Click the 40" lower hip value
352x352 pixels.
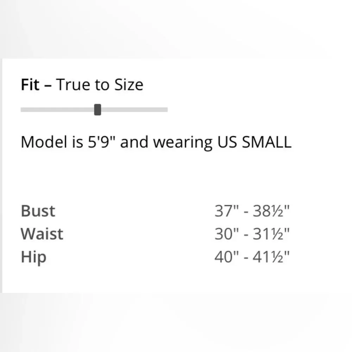(x=226, y=257)
